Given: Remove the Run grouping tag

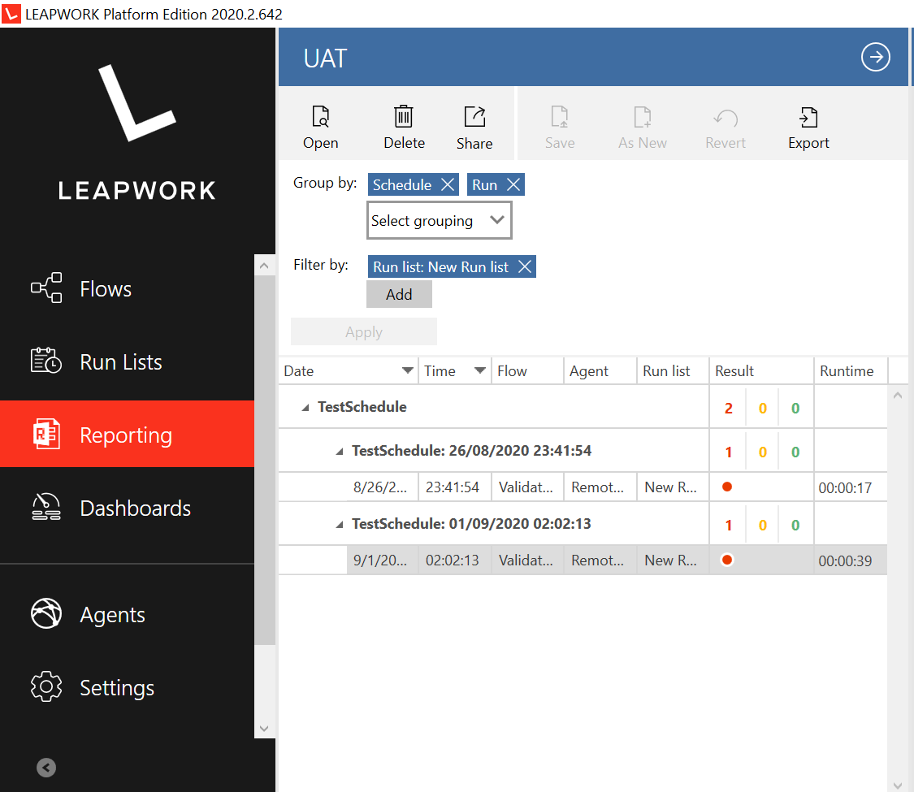Looking at the screenshot, I should click(x=514, y=184).
